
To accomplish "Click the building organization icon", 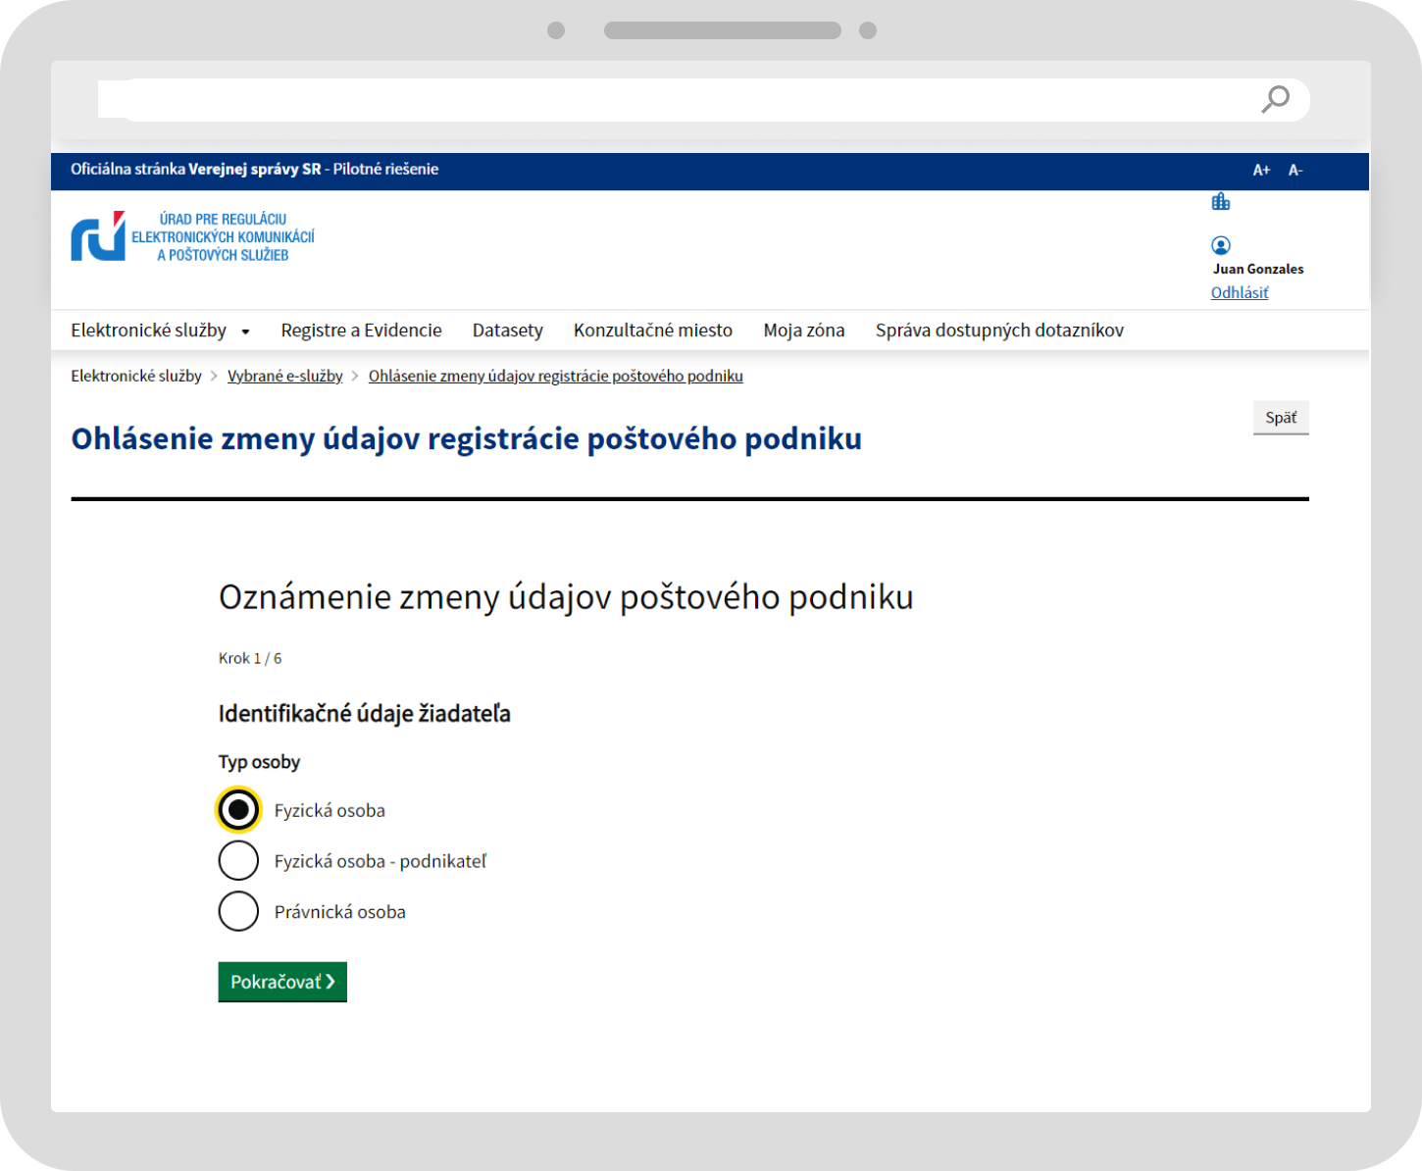I will [1220, 202].
